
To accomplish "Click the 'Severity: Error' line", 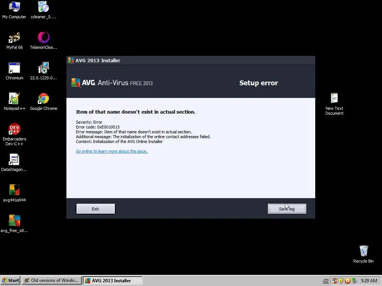I will tap(89, 122).
